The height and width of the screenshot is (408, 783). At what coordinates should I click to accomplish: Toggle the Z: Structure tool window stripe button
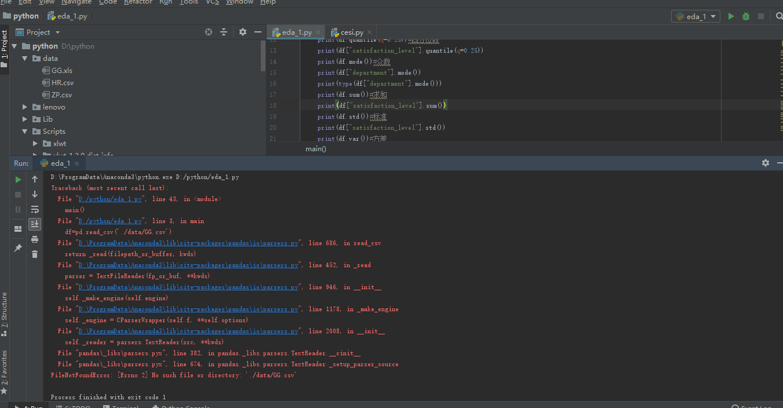coord(4,315)
